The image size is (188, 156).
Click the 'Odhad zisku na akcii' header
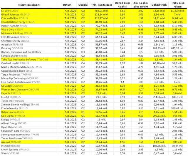pos(122,5)
